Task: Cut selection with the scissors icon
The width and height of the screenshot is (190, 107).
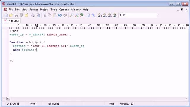Action: 45,15
